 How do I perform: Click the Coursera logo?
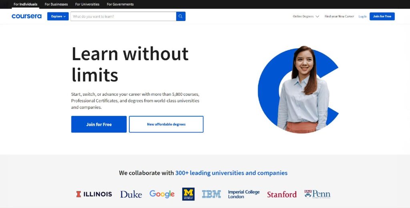26,16
